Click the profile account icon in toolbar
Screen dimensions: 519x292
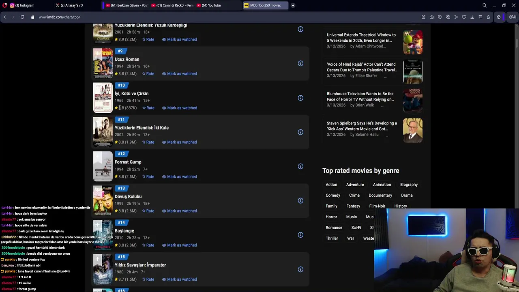488,17
